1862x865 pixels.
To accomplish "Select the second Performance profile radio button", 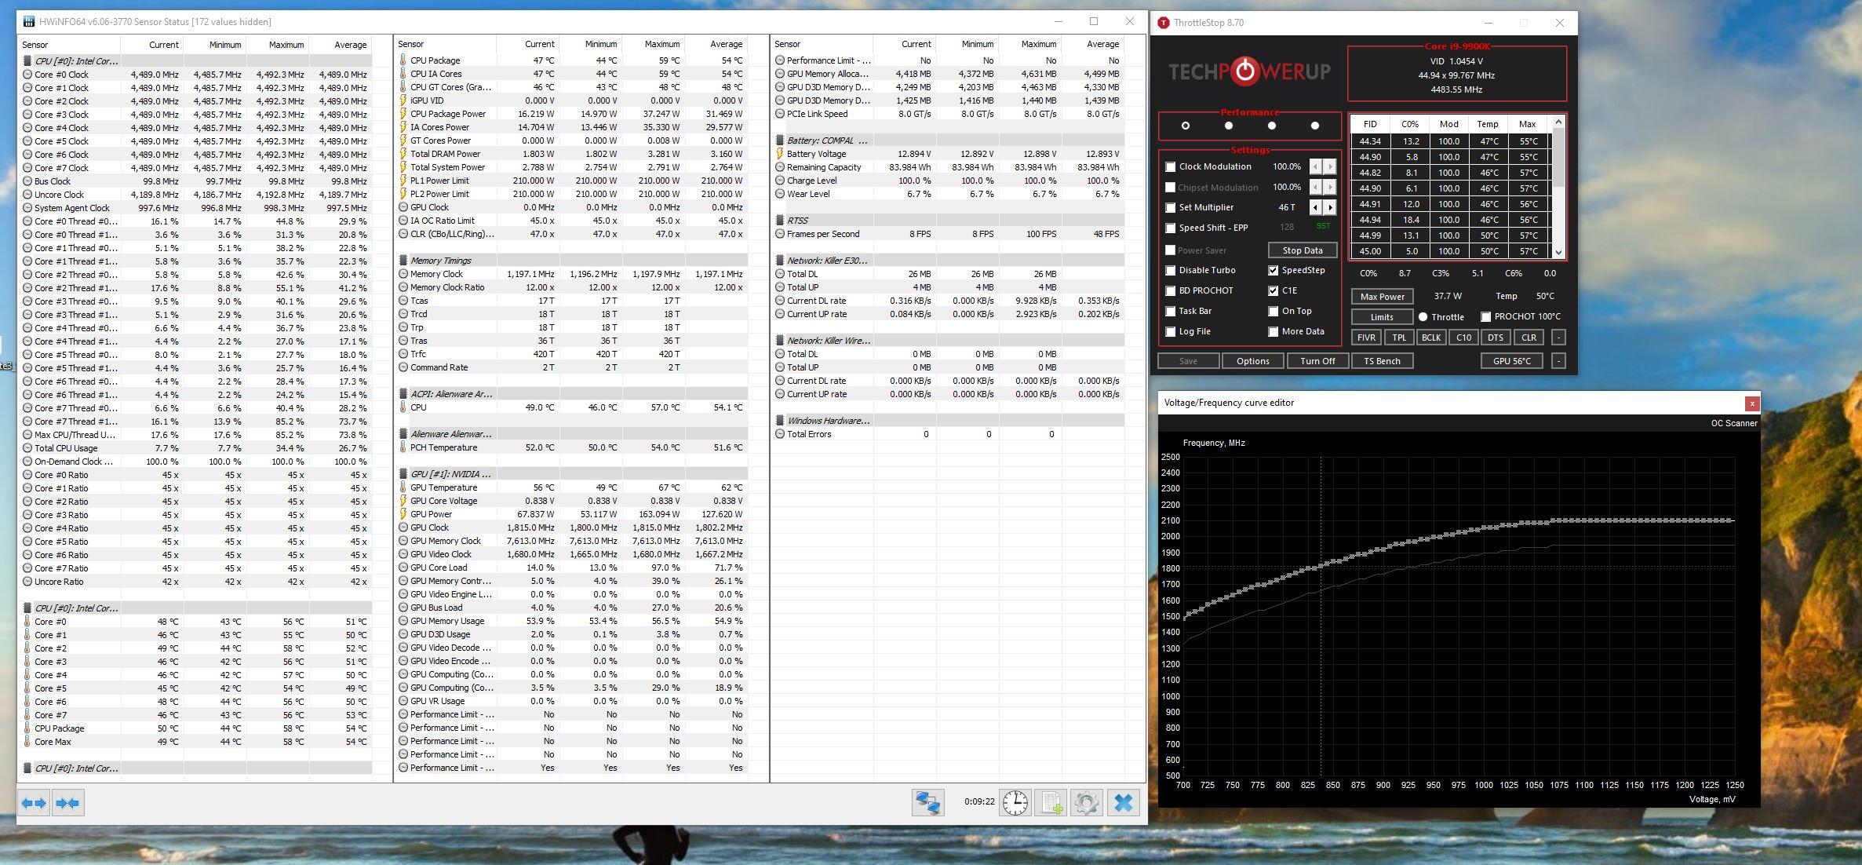I will tap(1229, 126).
